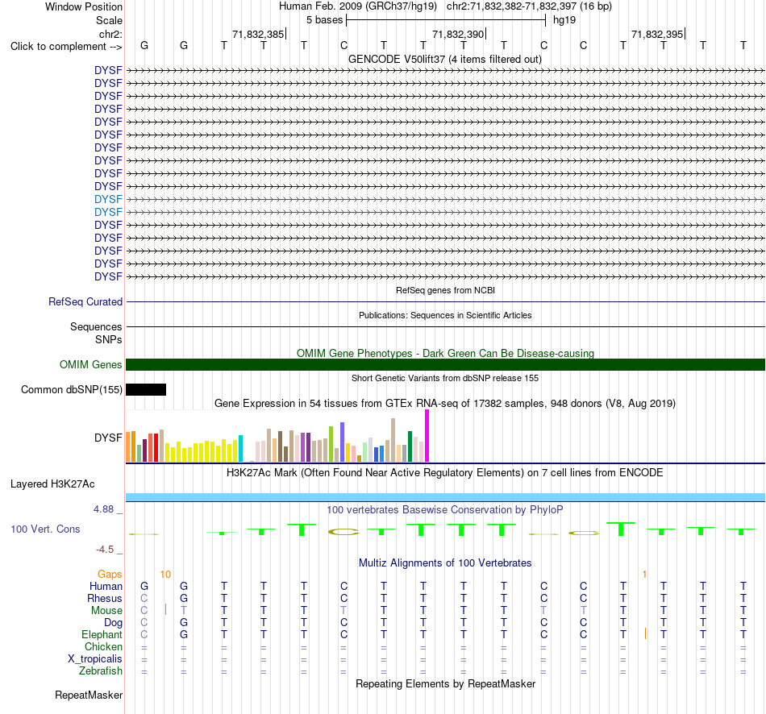Image resolution: width=766 pixels, height=714 pixels.
Task: Click the 100 Vert. Cons label
Action: point(45,529)
